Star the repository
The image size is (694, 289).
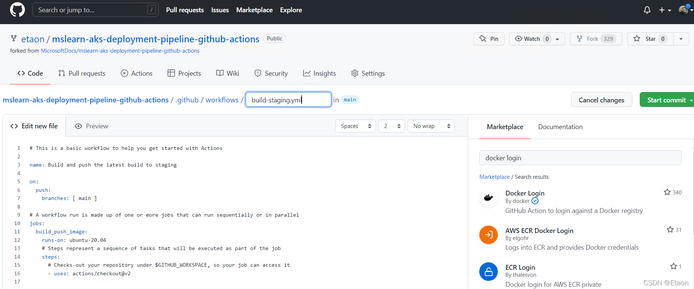tap(650, 39)
